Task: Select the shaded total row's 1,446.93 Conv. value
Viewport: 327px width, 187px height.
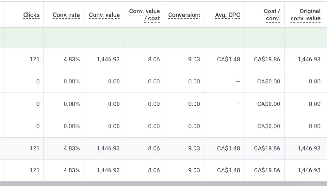Action: pyautogui.click(x=108, y=148)
